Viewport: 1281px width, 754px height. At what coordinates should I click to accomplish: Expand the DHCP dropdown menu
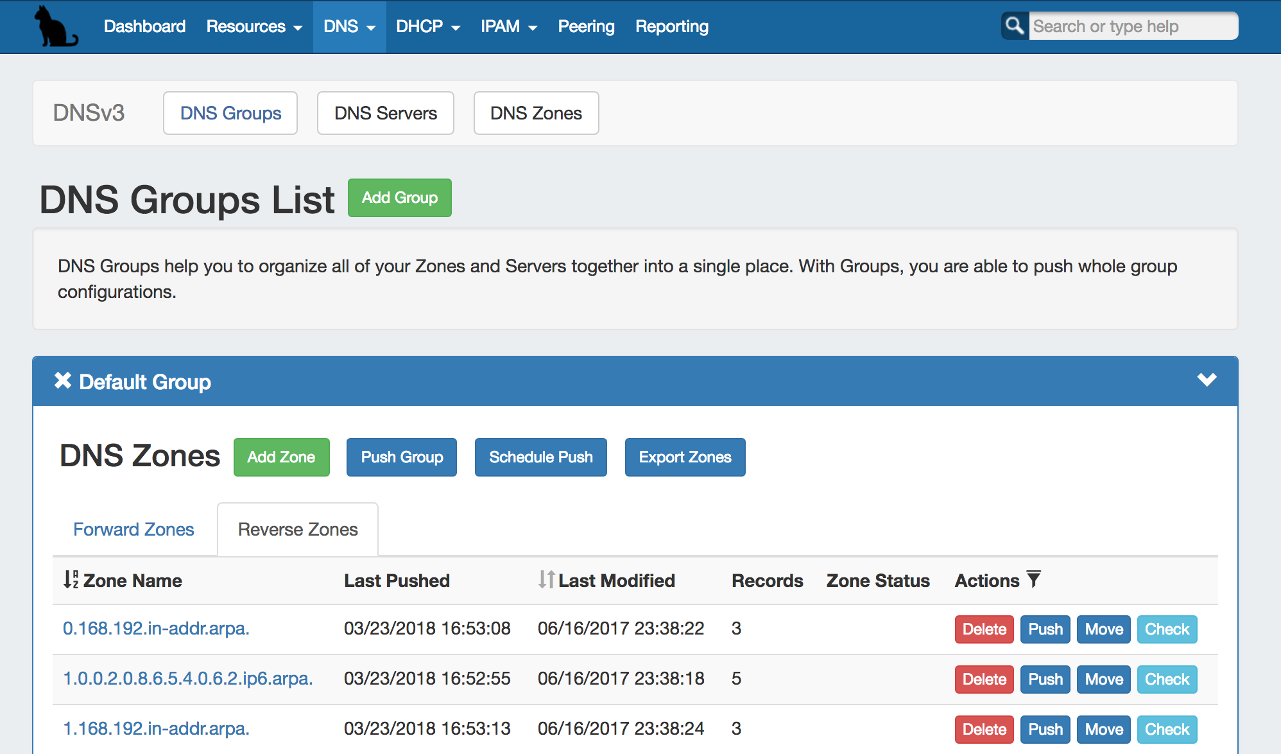coord(427,26)
